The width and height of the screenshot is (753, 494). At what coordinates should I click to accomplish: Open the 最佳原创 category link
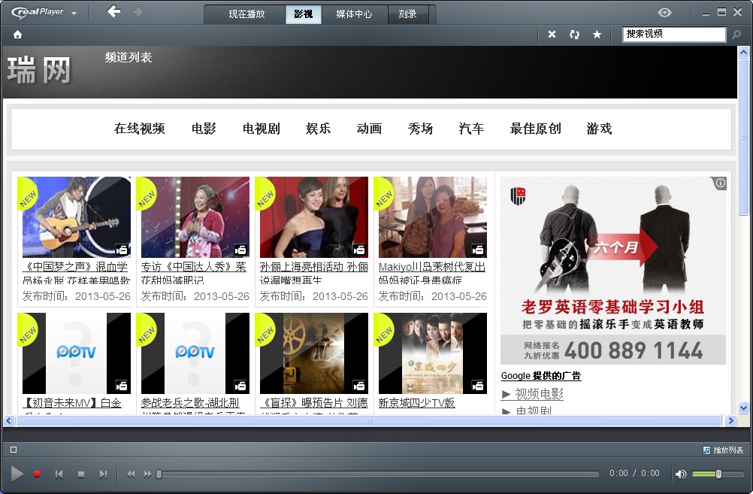(x=535, y=129)
